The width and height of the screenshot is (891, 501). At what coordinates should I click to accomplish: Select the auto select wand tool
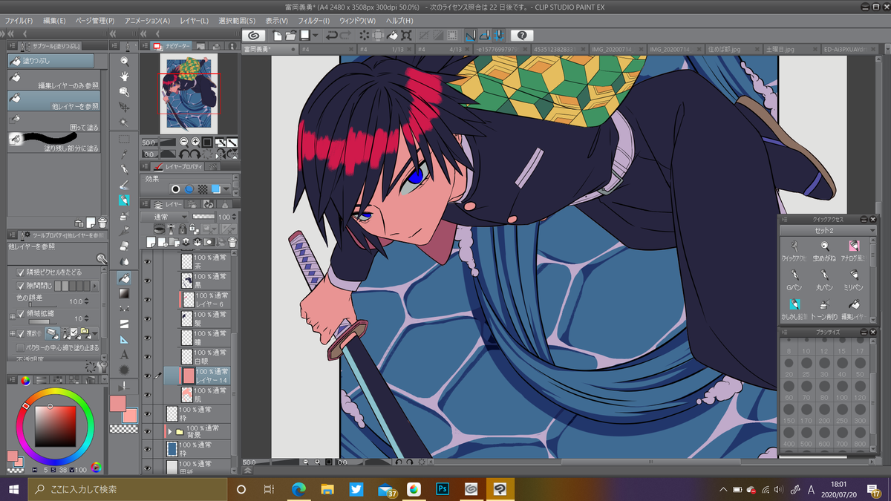pyautogui.click(x=124, y=122)
